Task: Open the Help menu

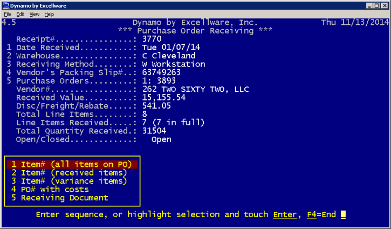Action: pos(49,14)
